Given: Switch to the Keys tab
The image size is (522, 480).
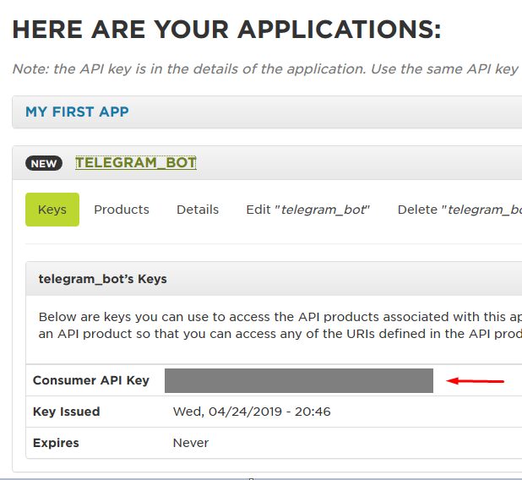Looking at the screenshot, I should point(52,210).
